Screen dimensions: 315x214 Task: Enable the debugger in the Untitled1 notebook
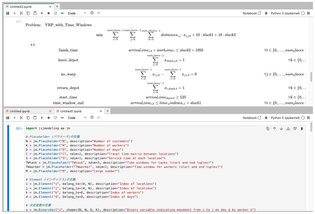click(266, 118)
